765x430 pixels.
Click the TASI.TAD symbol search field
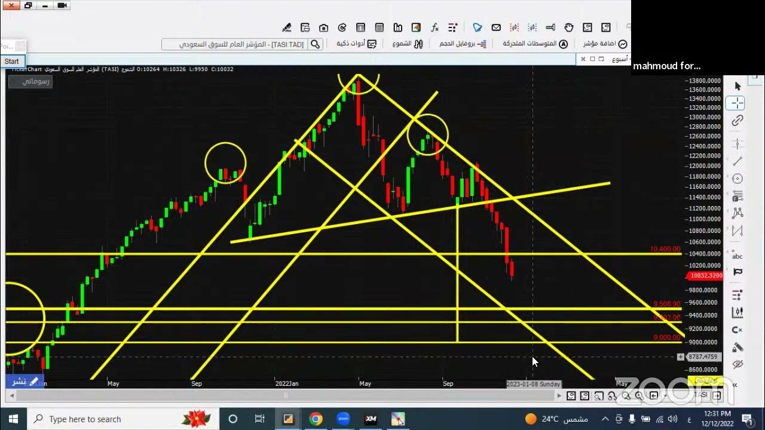[235, 44]
